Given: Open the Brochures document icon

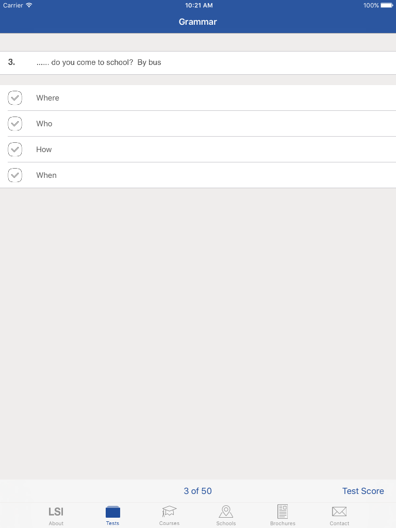Looking at the screenshot, I should 283,511.
